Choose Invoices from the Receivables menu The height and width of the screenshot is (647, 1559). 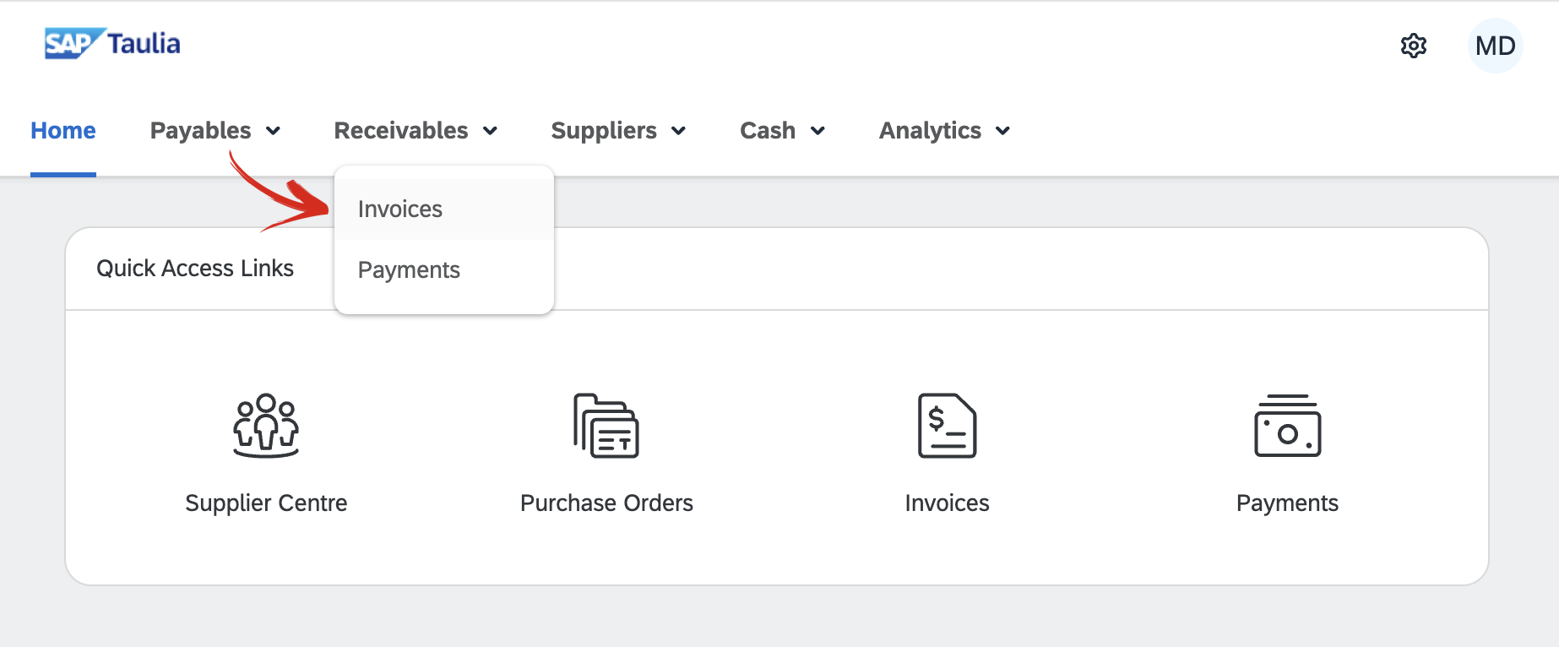(399, 209)
